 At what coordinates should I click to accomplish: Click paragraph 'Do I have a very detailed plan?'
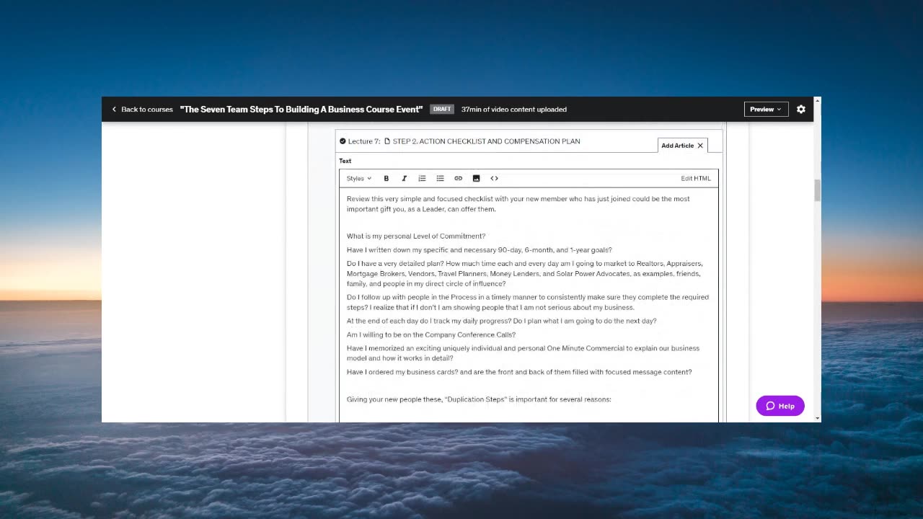point(525,274)
